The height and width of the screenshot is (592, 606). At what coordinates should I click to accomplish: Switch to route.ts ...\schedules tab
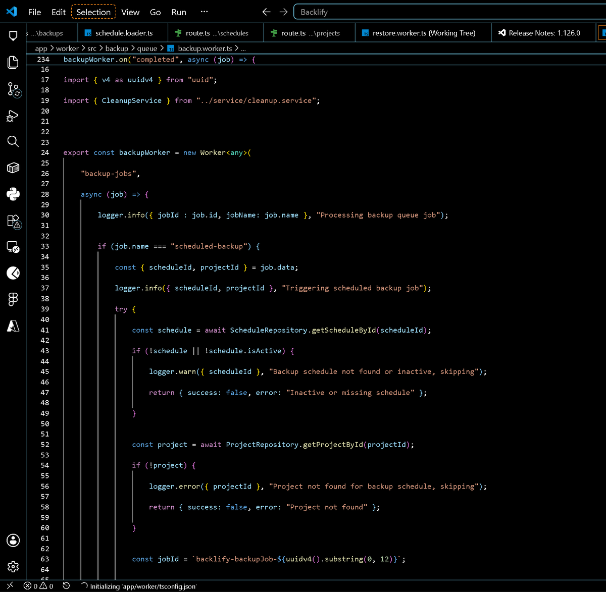click(216, 33)
